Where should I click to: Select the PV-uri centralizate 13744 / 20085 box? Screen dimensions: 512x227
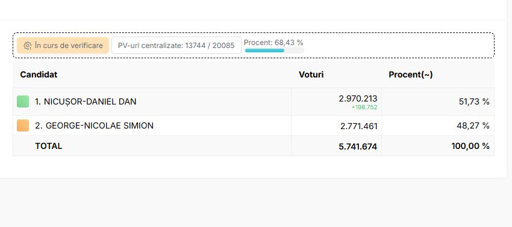click(176, 45)
